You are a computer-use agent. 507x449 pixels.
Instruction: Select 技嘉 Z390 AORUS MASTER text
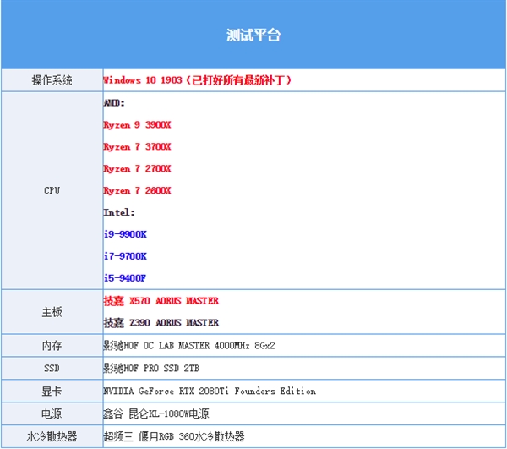click(161, 322)
